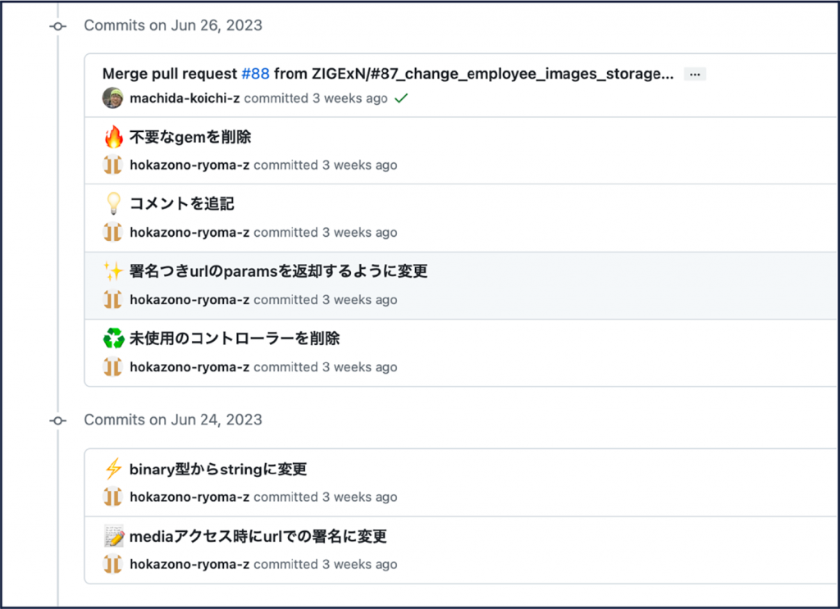The width and height of the screenshot is (840, 609).
Task: Click the green check status icon
Action: [x=401, y=98]
